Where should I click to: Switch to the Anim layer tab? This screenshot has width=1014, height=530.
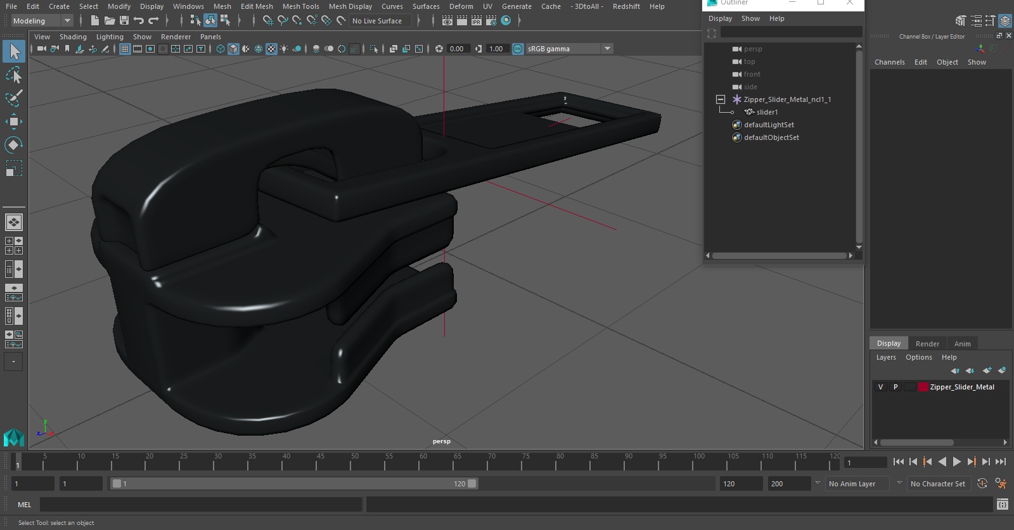pos(962,344)
